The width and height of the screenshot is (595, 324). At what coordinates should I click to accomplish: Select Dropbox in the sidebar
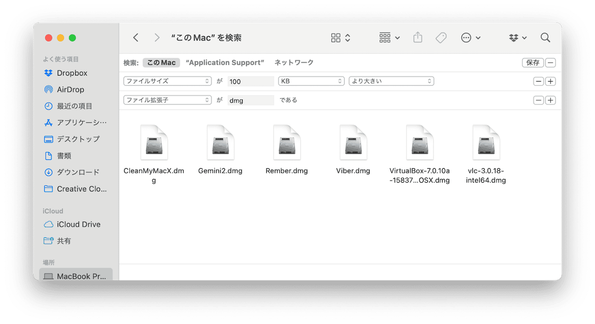(71, 73)
